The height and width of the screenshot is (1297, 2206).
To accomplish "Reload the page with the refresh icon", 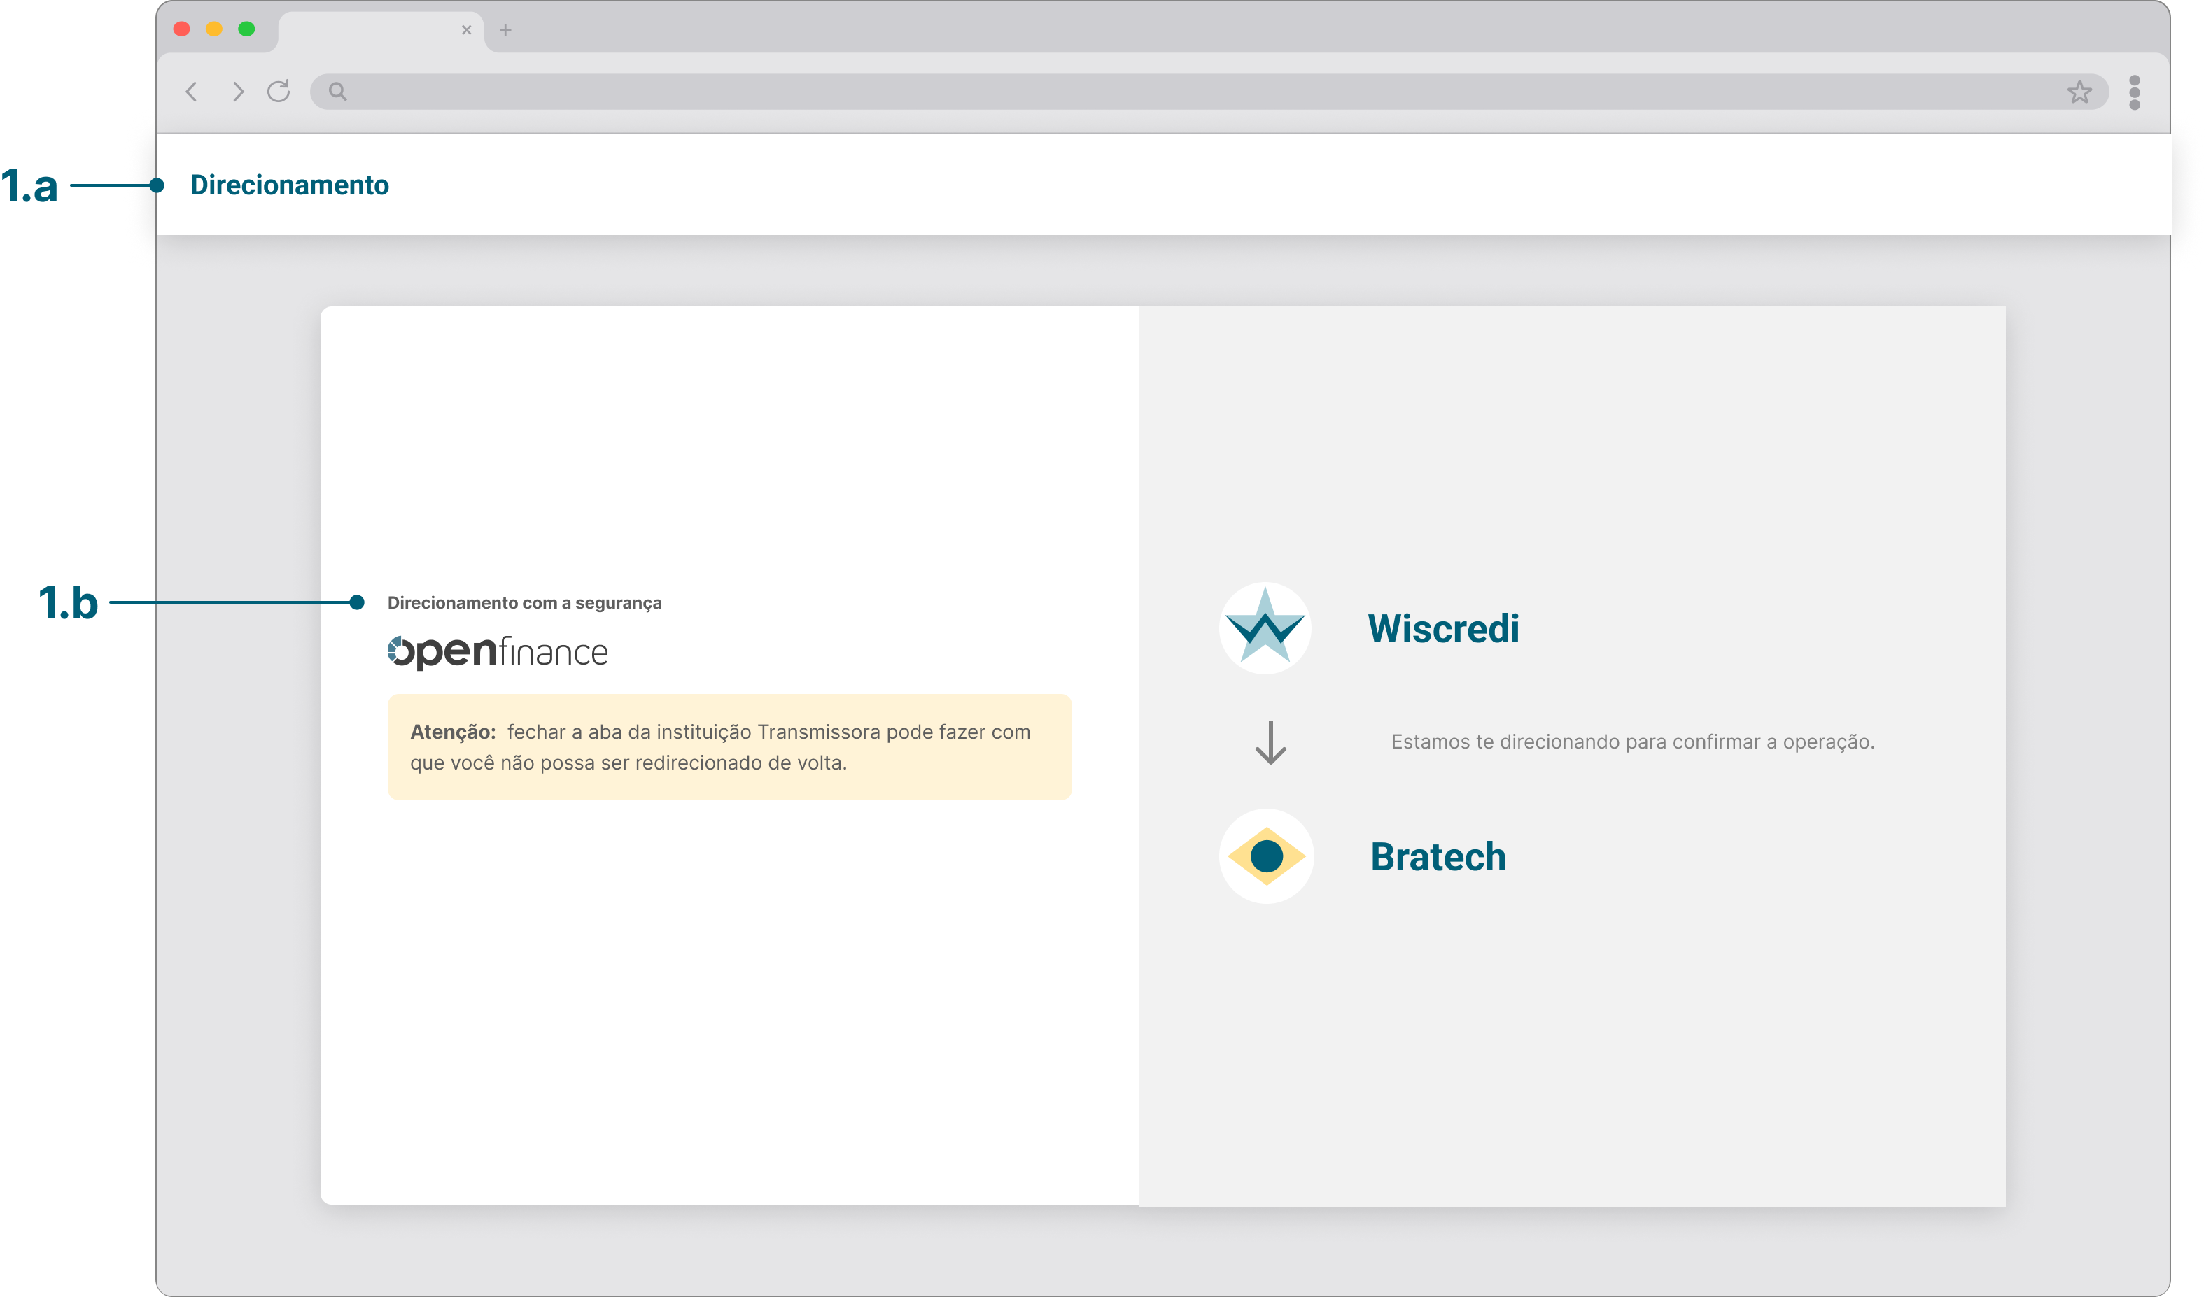I will (279, 91).
